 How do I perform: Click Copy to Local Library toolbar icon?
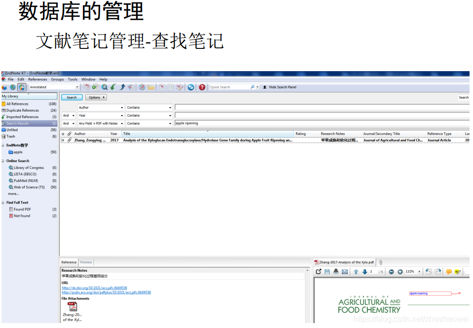point(87,87)
